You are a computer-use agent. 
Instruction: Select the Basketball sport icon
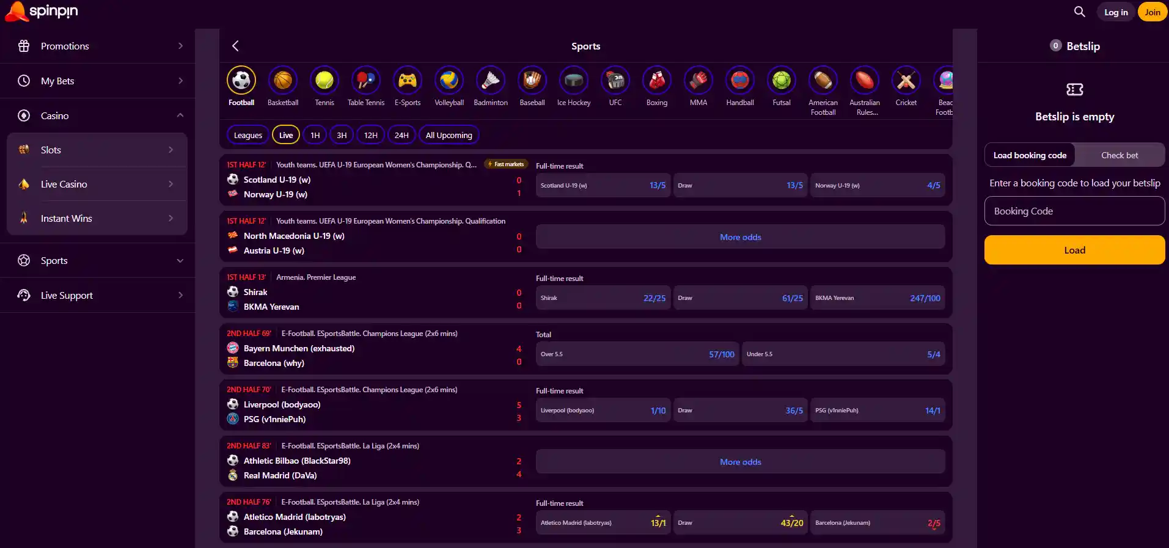click(x=283, y=80)
